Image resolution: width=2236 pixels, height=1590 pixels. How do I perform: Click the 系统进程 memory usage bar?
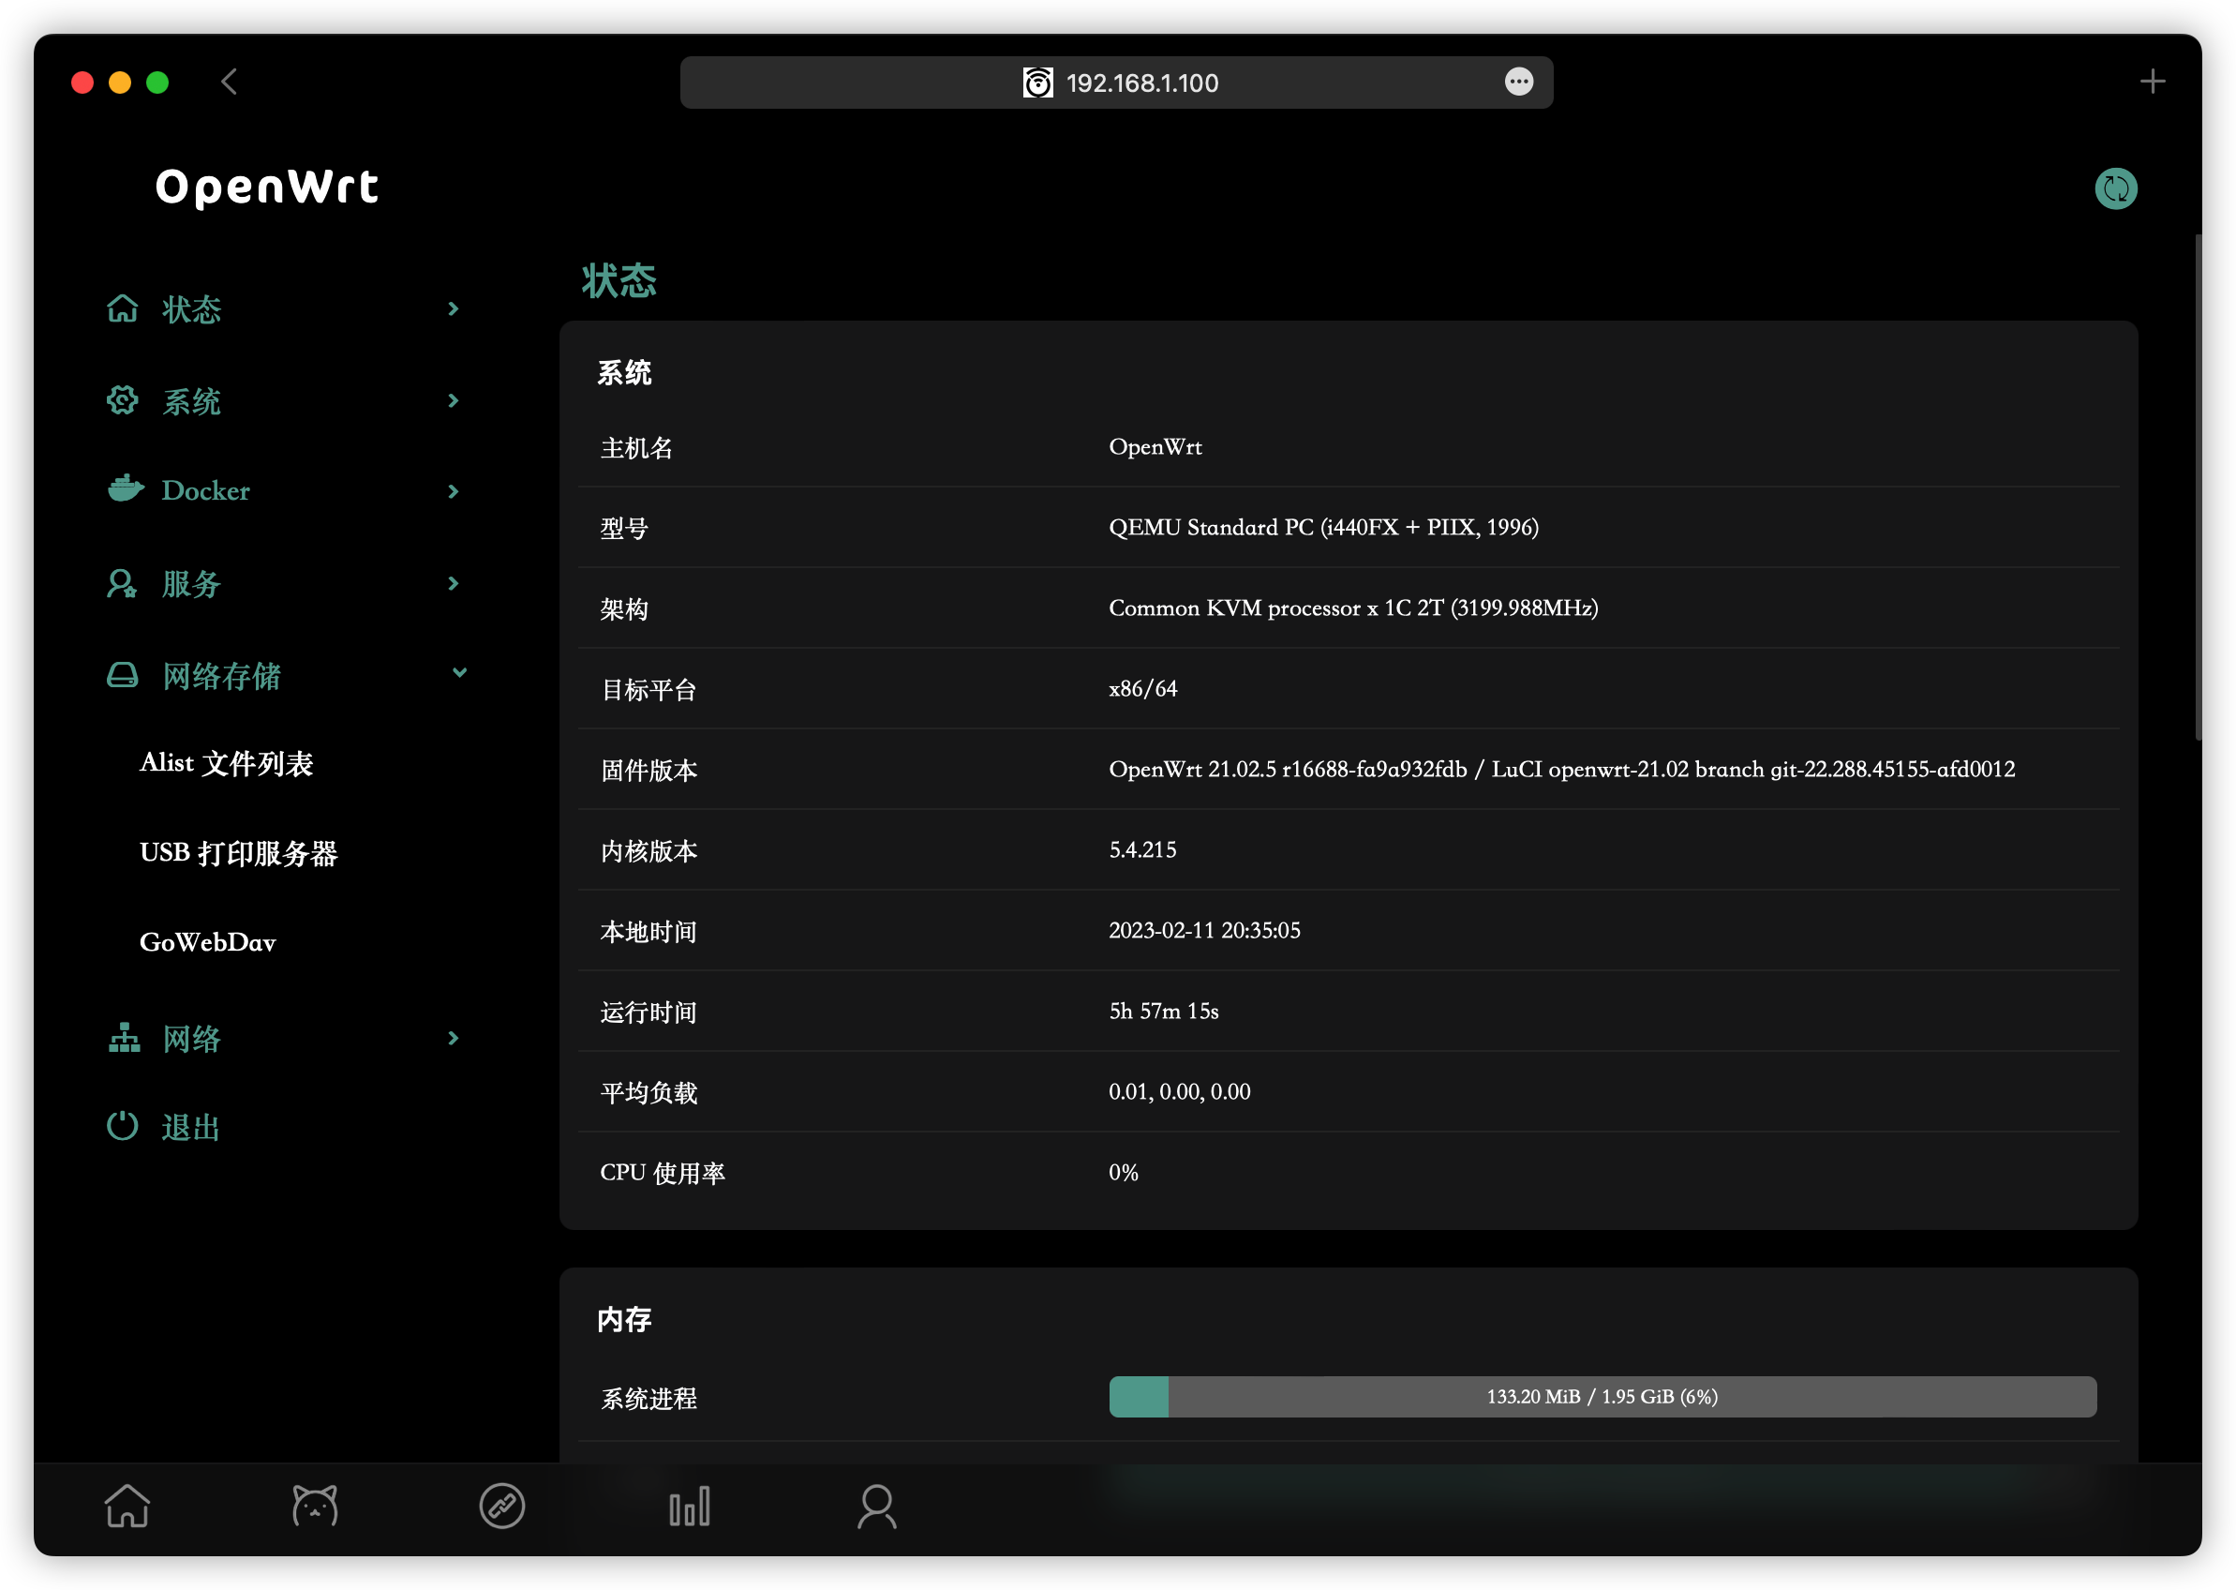1602,1396
